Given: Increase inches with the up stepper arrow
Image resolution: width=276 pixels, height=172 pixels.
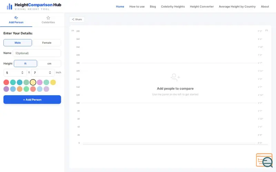Looking at the screenshot, I should pos(50,72).
